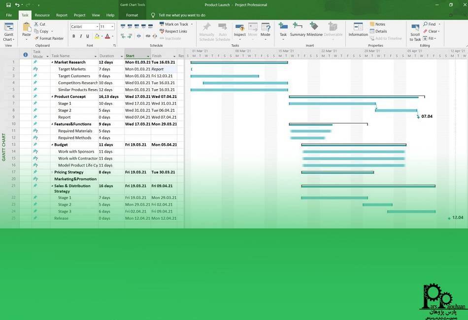The image size is (468, 320).
Task: Toggle Bold formatting
Action: (74, 36)
